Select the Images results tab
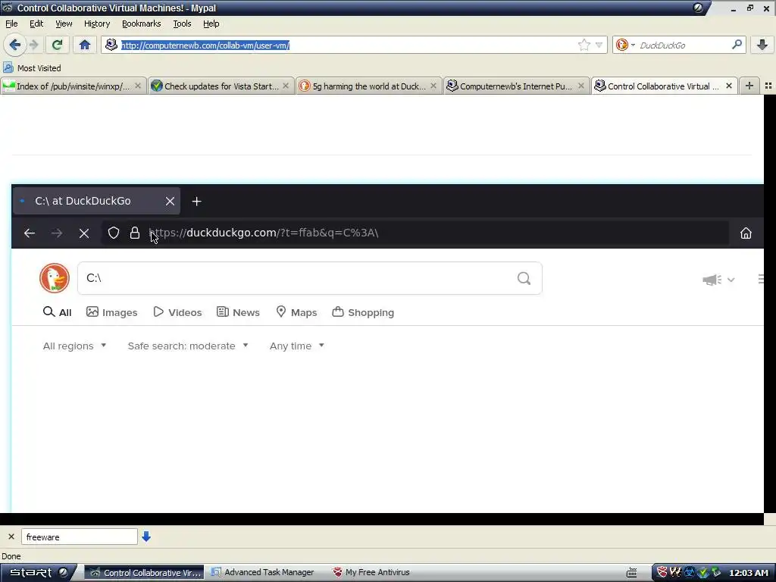This screenshot has width=776, height=582. (112, 312)
